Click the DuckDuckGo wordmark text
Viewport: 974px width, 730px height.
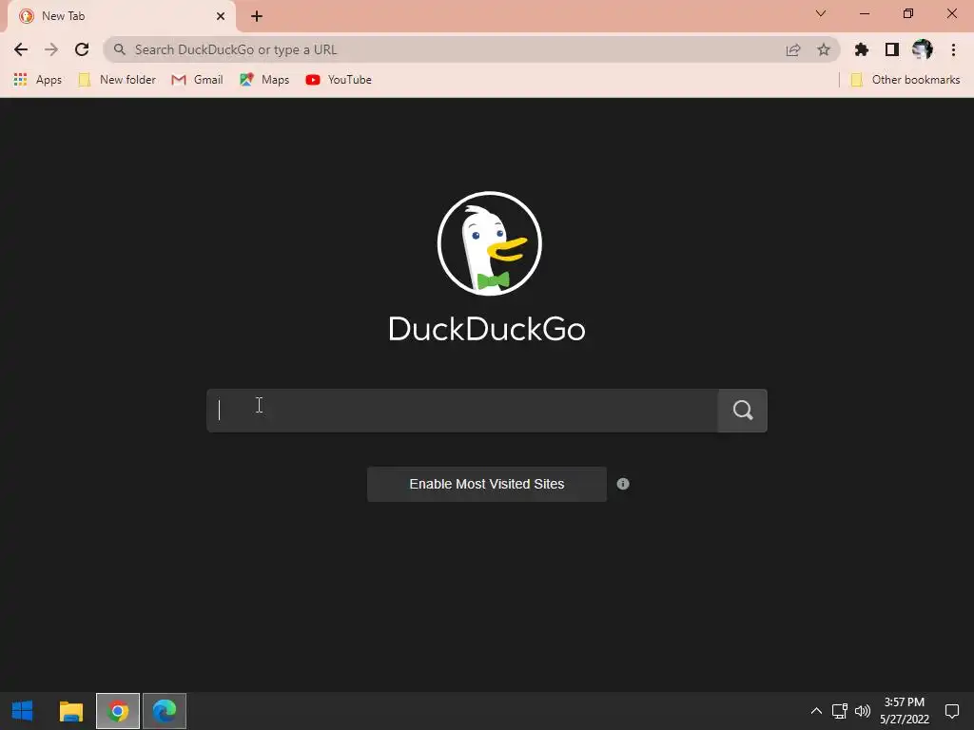pyautogui.click(x=487, y=329)
